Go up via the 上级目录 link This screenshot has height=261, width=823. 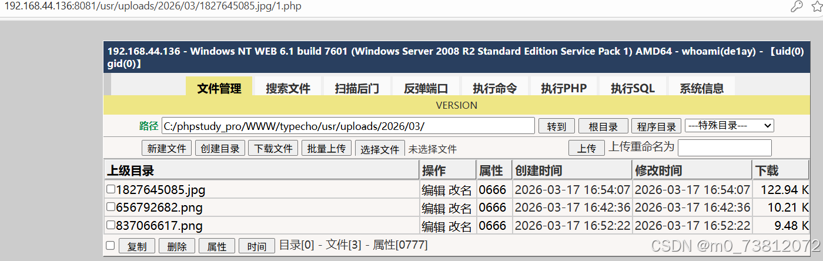(131, 170)
